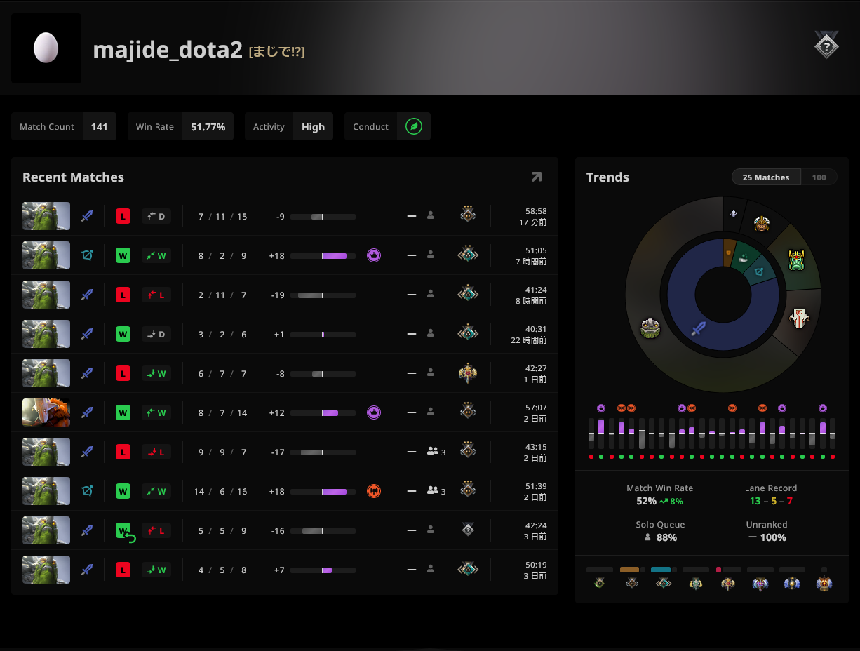
Task: Click Solo Queue value 88%
Action: 666,537
